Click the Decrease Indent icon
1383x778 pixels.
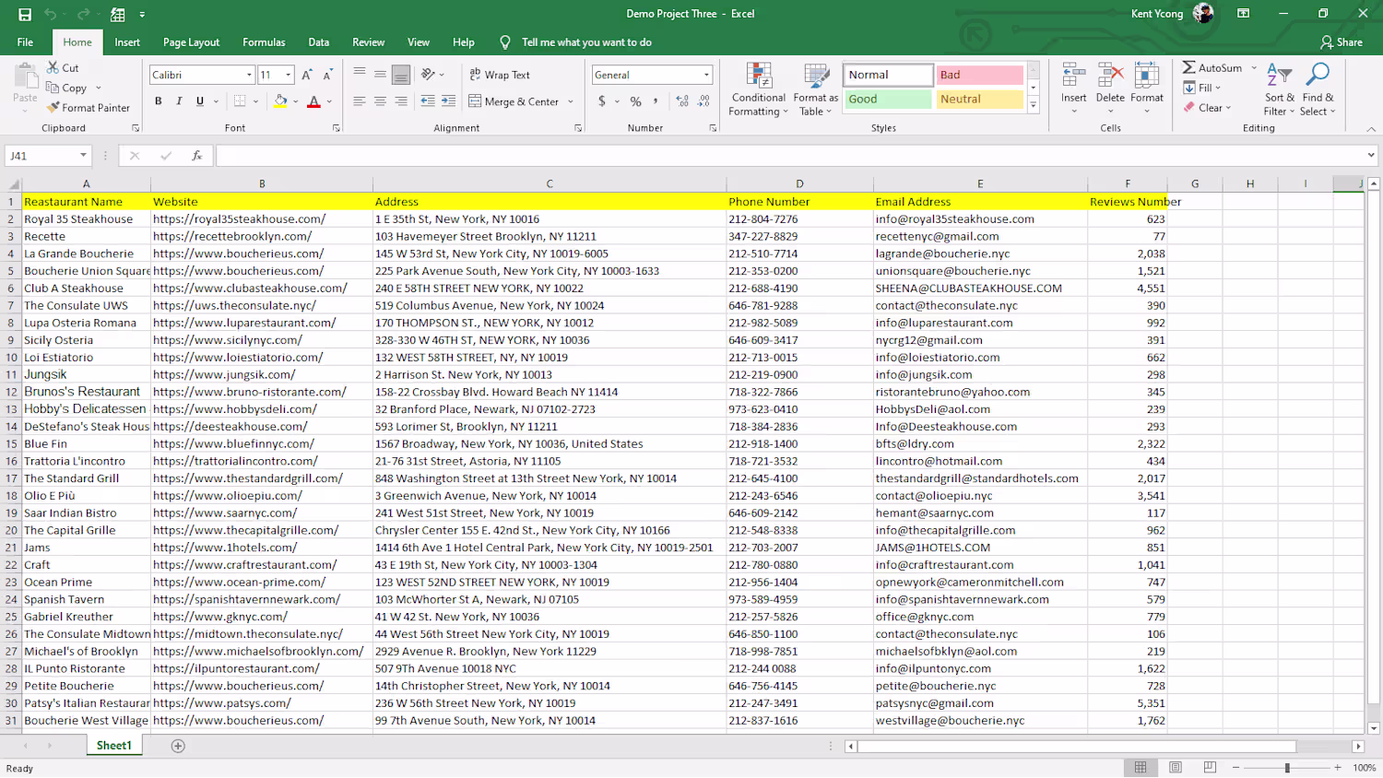(428, 101)
